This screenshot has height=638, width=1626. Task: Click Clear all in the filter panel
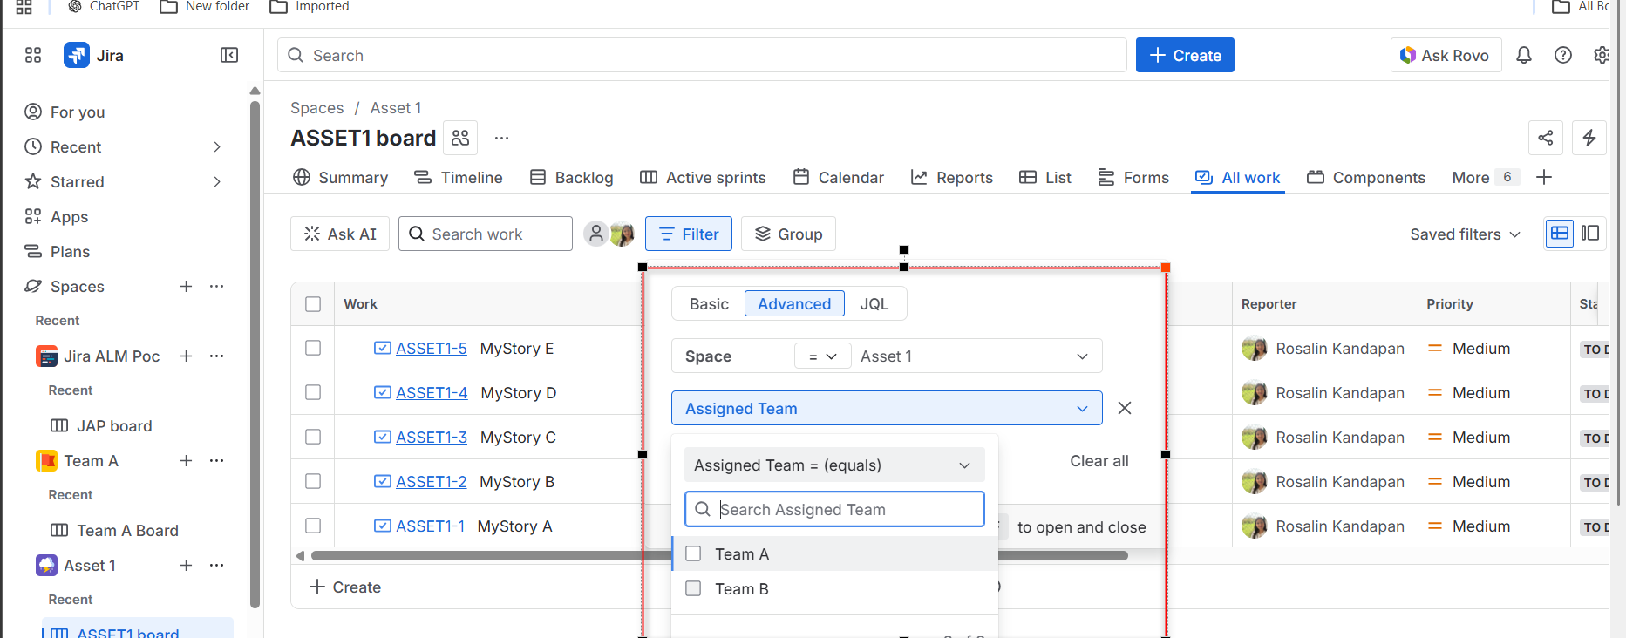click(1099, 460)
